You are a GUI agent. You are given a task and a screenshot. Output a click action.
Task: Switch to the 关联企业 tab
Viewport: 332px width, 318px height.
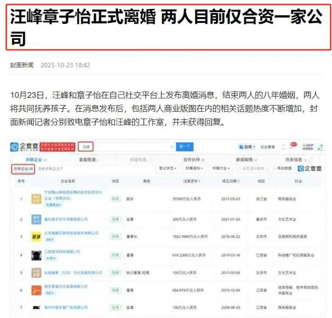(x=36, y=160)
